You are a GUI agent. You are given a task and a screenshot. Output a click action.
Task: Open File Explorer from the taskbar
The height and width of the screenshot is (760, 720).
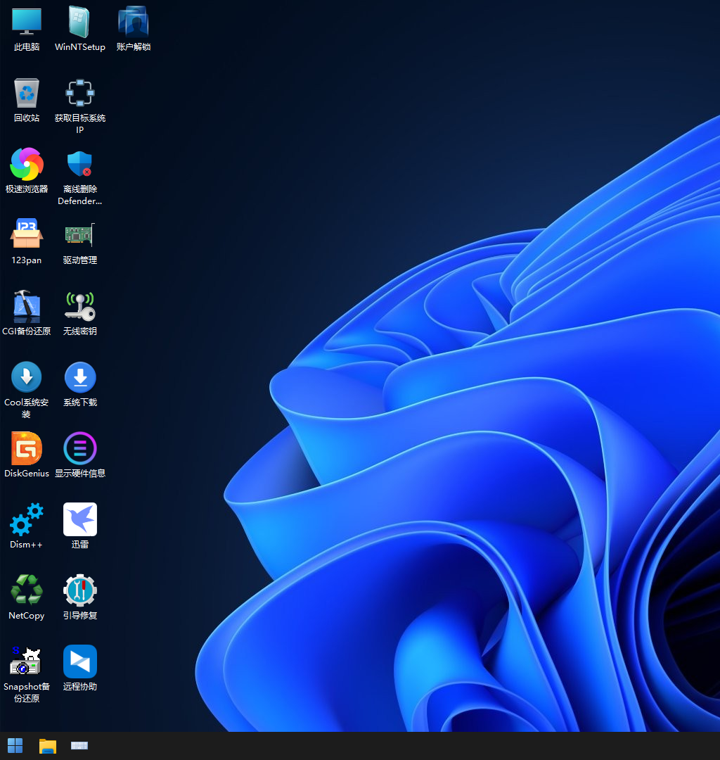click(47, 746)
